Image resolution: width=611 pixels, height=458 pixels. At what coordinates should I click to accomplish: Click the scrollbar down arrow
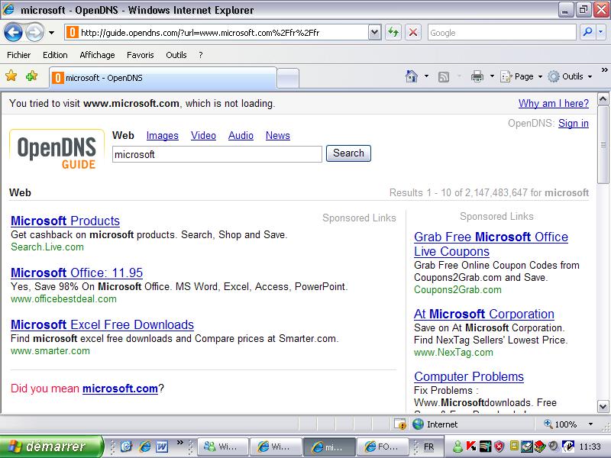click(x=603, y=407)
